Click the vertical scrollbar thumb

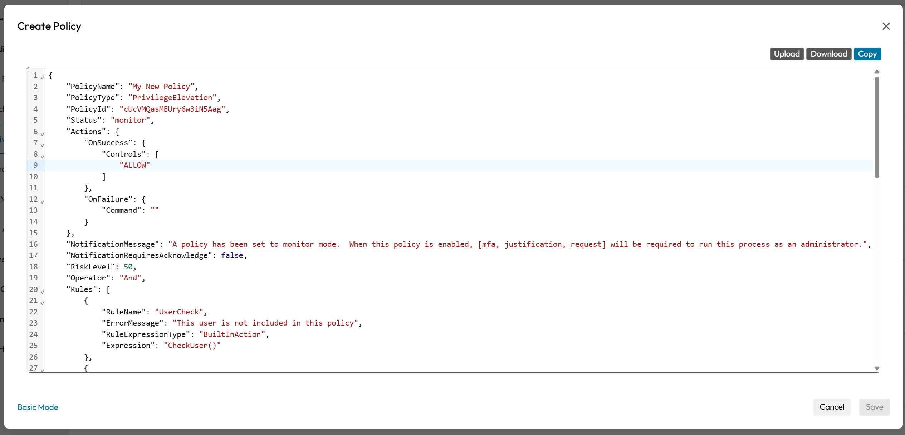(877, 127)
